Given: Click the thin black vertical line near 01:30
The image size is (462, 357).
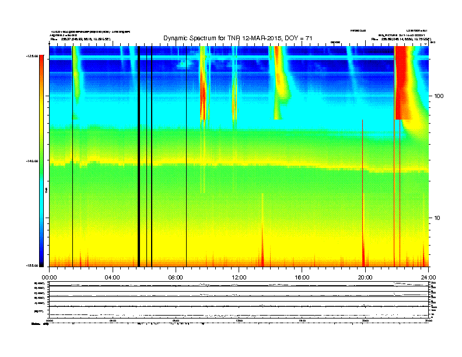Looking at the screenshot, I should coord(72,156).
